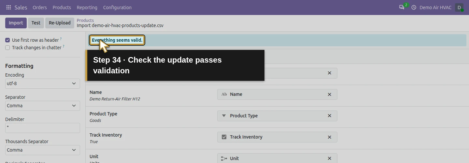Click the checkbox icon in Track Inventory field

tap(224, 137)
